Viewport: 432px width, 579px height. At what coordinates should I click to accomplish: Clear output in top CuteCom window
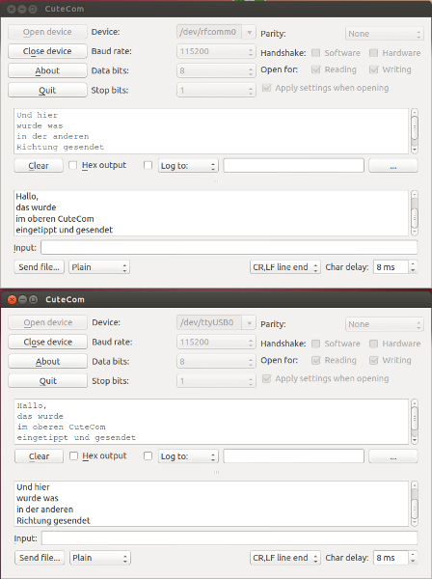click(x=39, y=166)
